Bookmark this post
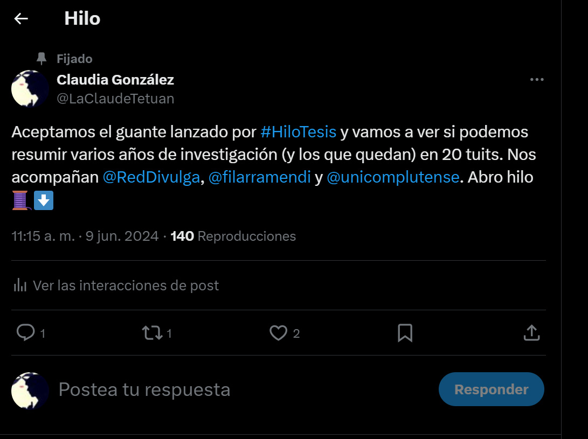The width and height of the screenshot is (588, 439). point(405,333)
